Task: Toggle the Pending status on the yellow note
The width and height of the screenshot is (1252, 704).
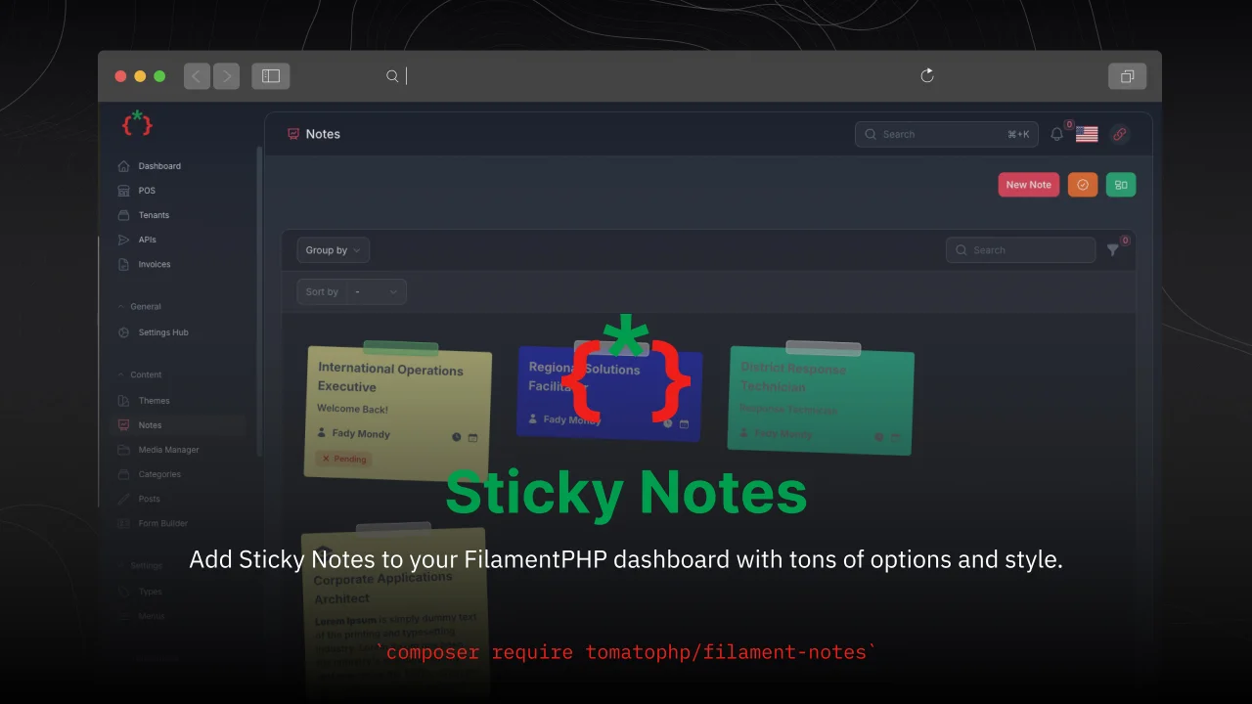Action: pyautogui.click(x=343, y=459)
